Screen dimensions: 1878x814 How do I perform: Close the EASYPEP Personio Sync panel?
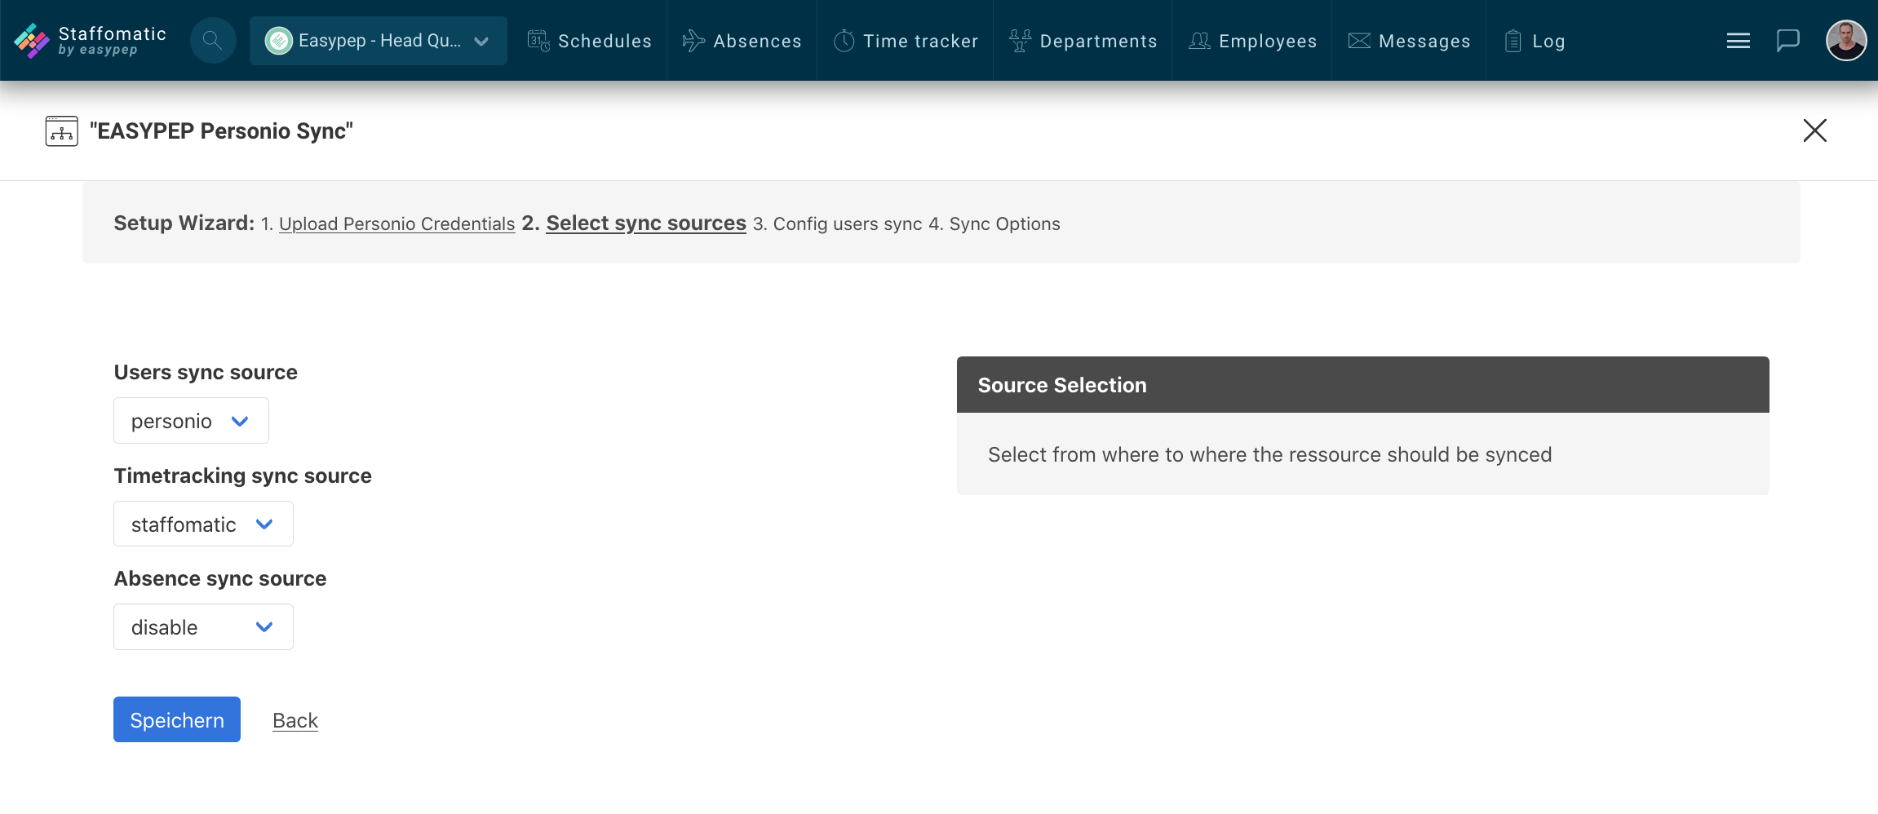[1815, 131]
